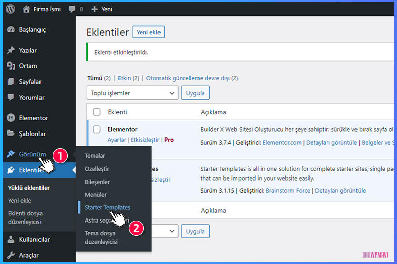The image size is (397, 264).
Task: Click the Ortam media icon
Action: pyautogui.click(x=11, y=66)
